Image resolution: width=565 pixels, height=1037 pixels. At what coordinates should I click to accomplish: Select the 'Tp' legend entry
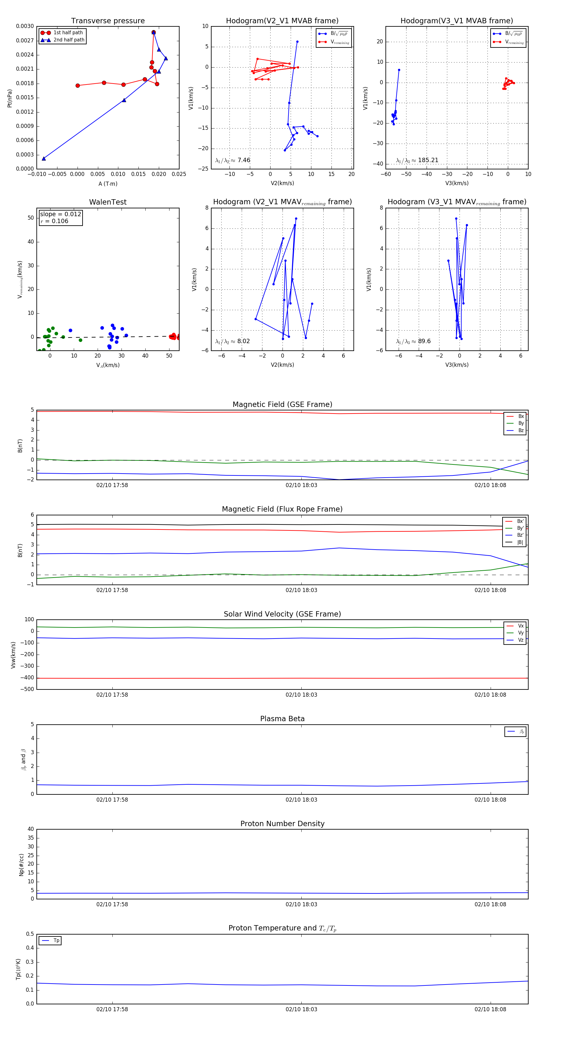tap(51, 941)
